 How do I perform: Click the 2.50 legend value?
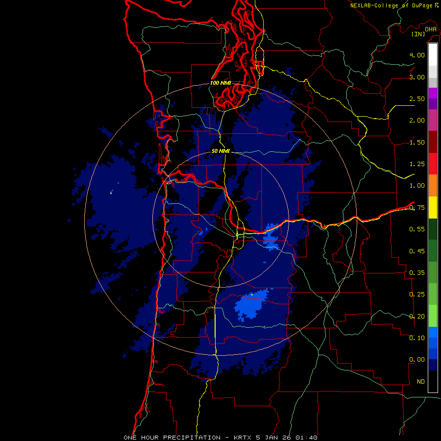click(x=417, y=98)
